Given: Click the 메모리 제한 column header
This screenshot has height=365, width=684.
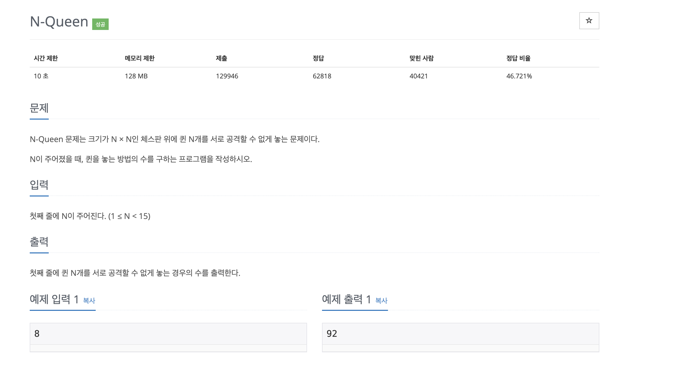Looking at the screenshot, I should [x=139, y=58].
